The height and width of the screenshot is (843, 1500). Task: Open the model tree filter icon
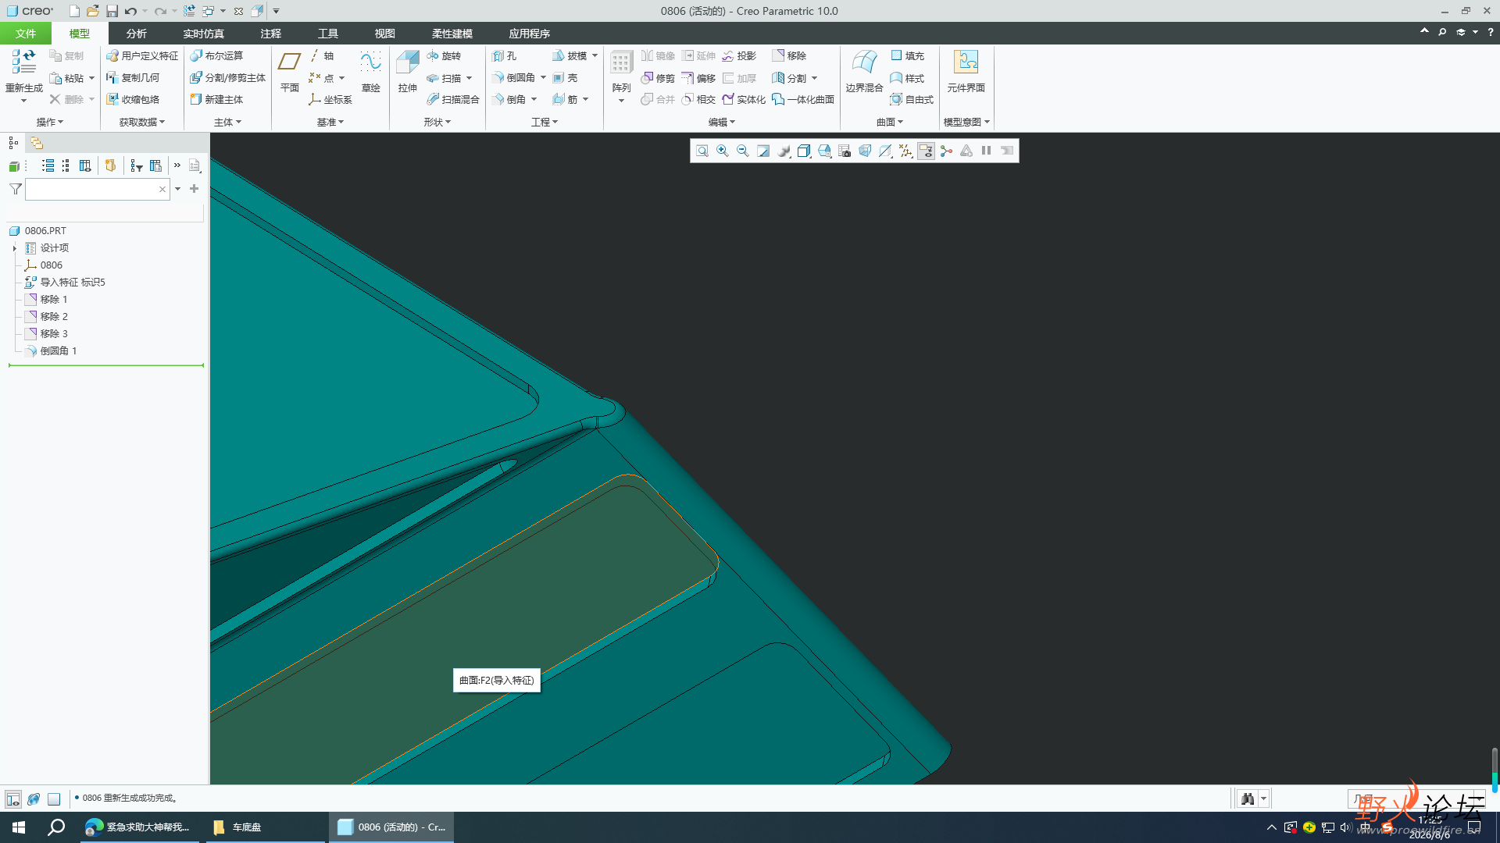[x=16, y=189]
